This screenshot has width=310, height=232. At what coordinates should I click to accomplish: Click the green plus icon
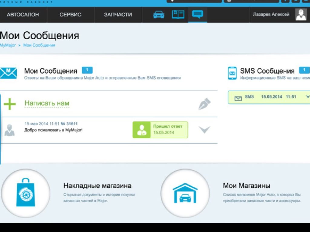[10, 104]
